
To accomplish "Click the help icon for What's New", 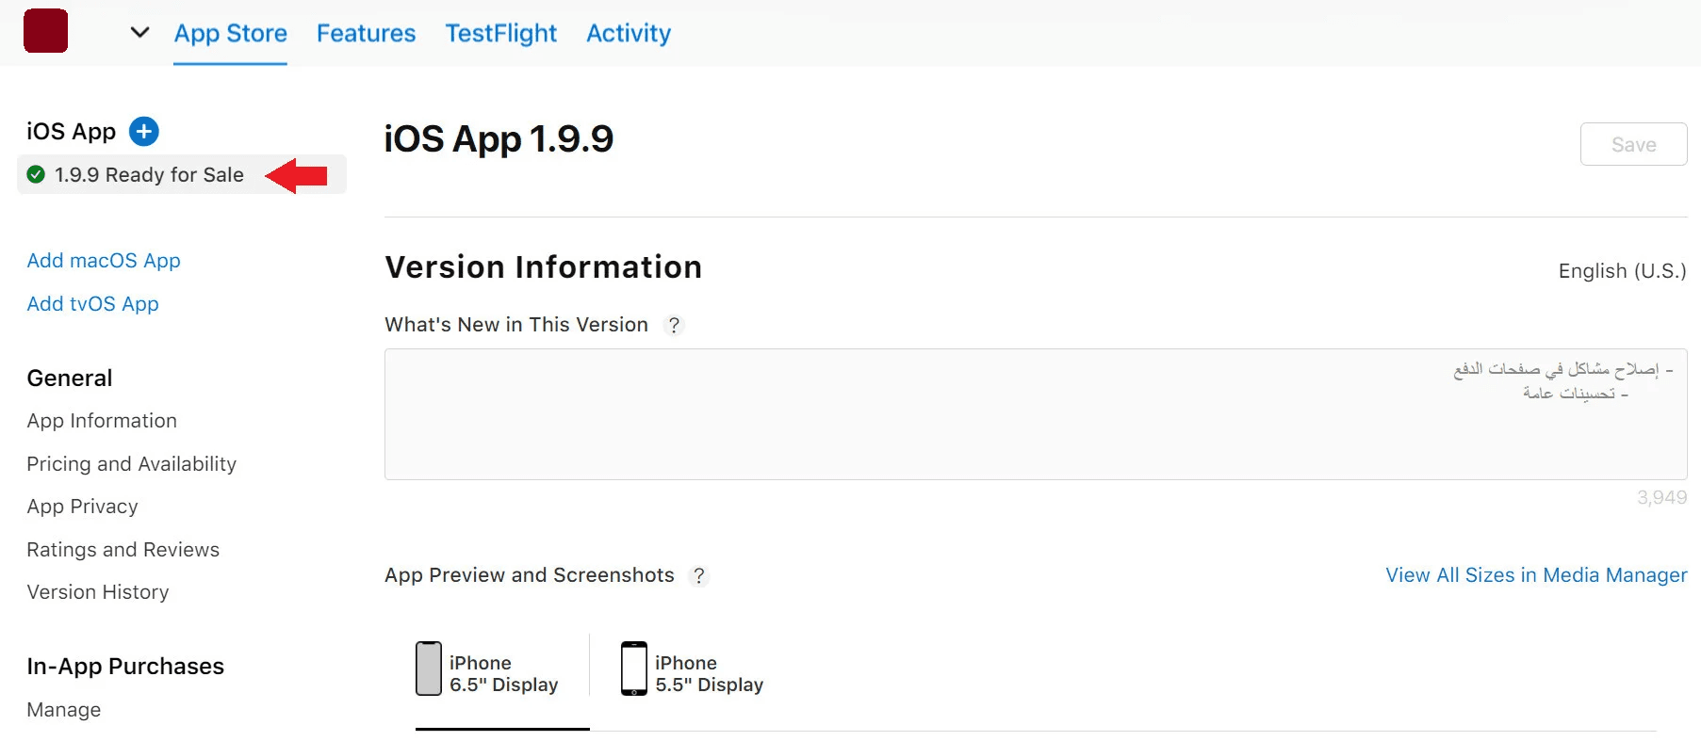I will click(674, 326).
